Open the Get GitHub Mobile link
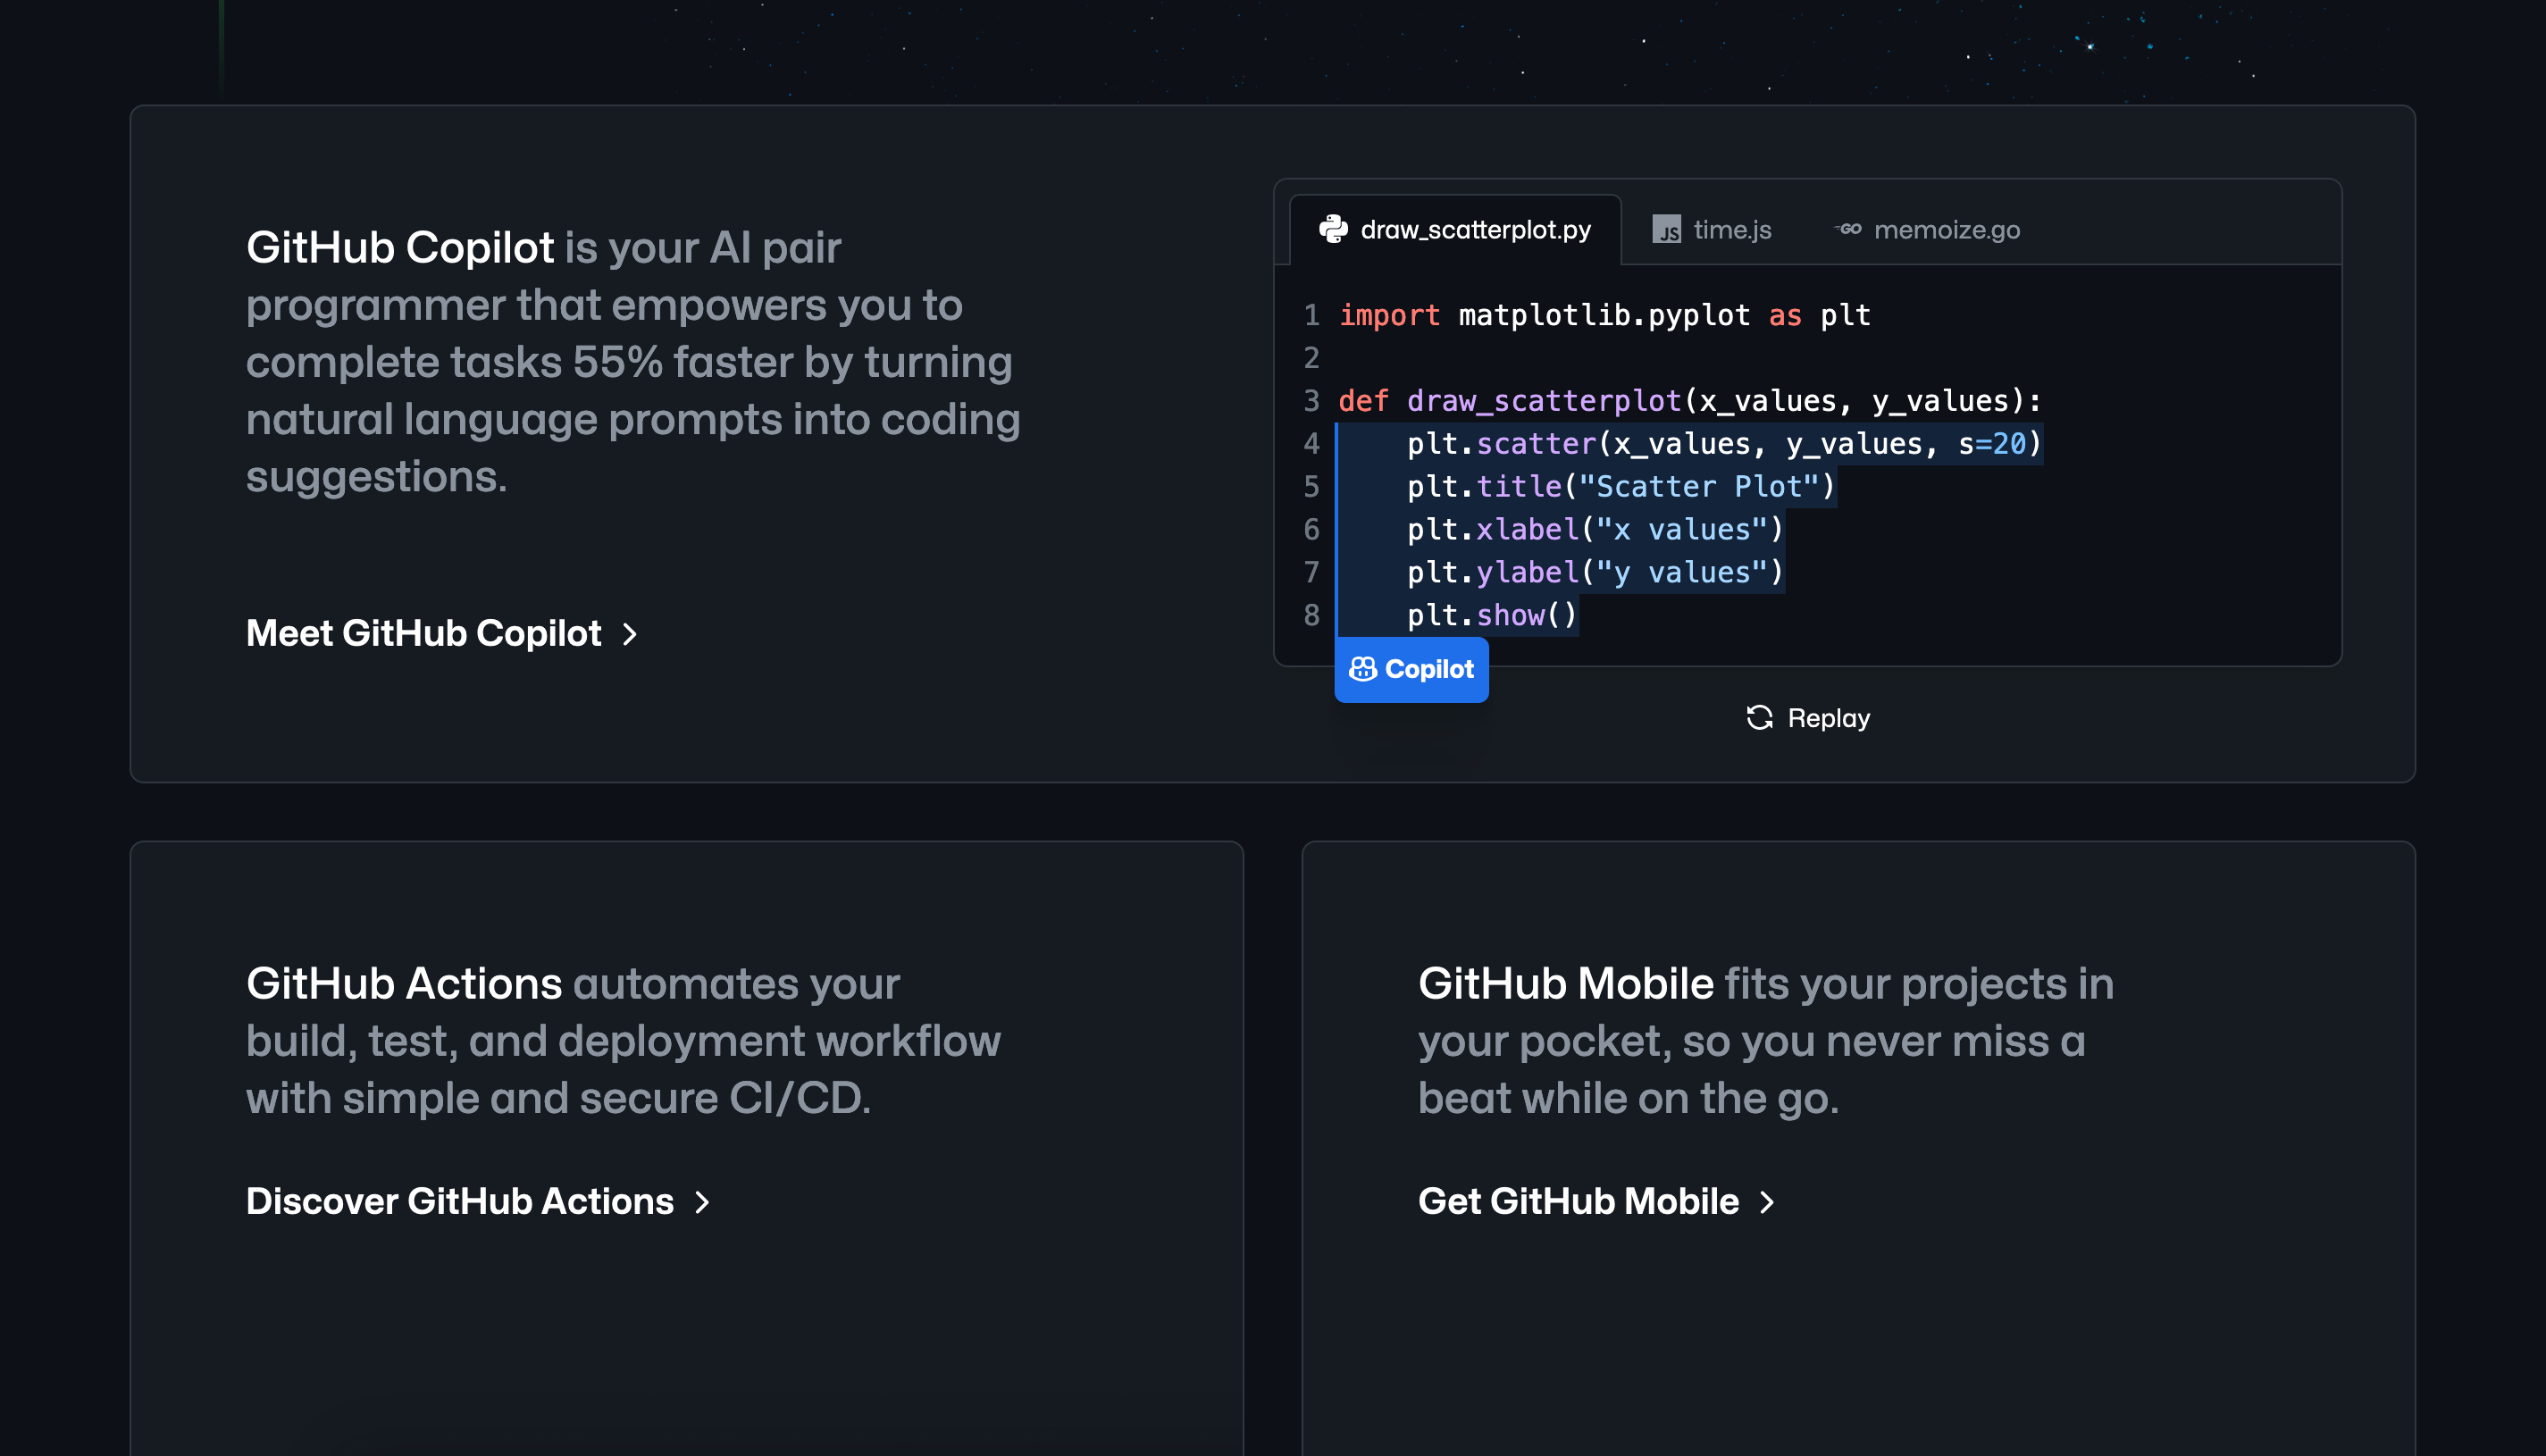The height and width of the screenshot is (1456, 2546). (1578, 1201)
